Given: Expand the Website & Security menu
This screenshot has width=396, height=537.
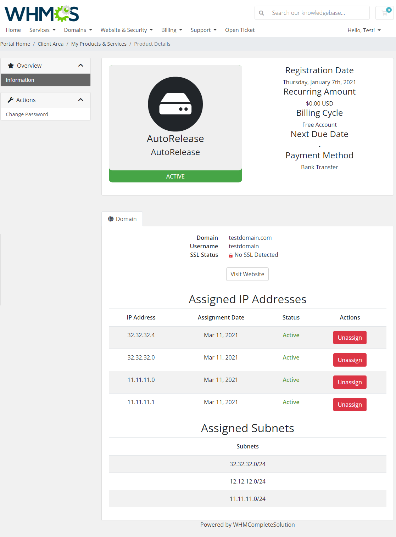Looking at the screenshot, I should coord(127,30).
